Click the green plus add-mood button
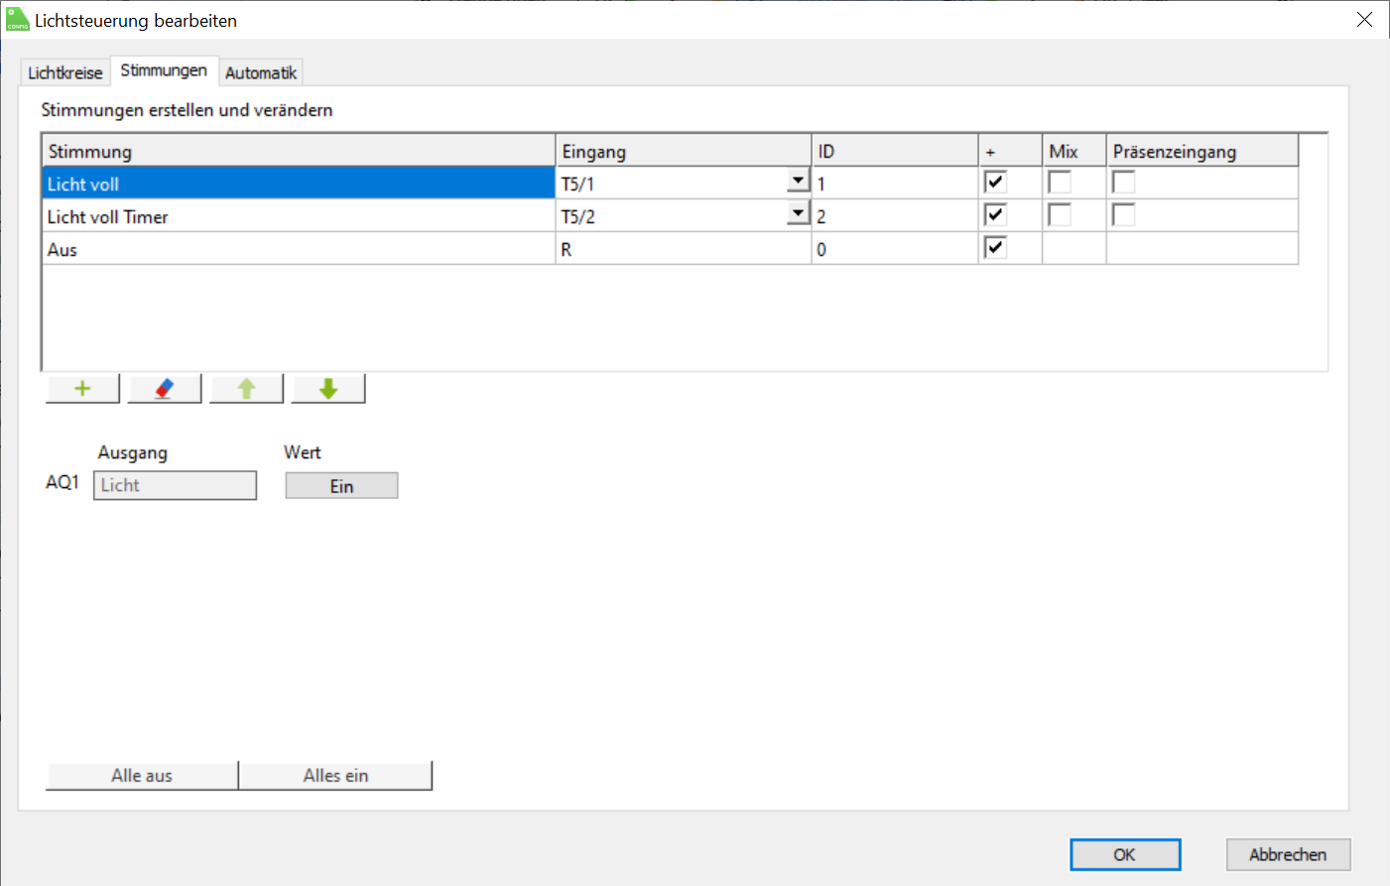Screen dimensions: 1390x886 click(82, 389)
